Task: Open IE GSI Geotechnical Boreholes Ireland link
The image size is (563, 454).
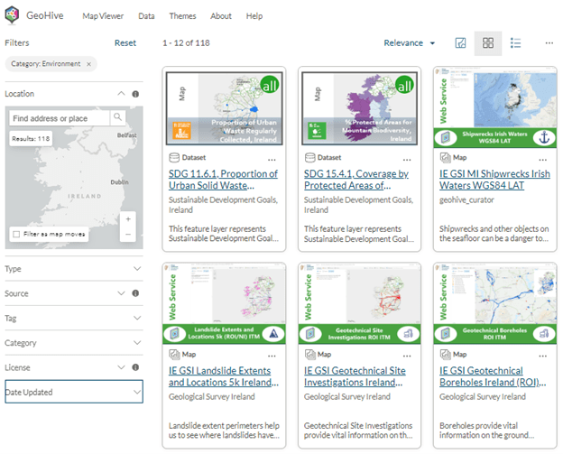Action: [493, 376]
